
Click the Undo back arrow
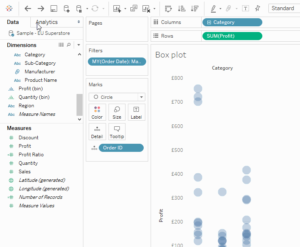pyautogui.click(x=28, y=9)
